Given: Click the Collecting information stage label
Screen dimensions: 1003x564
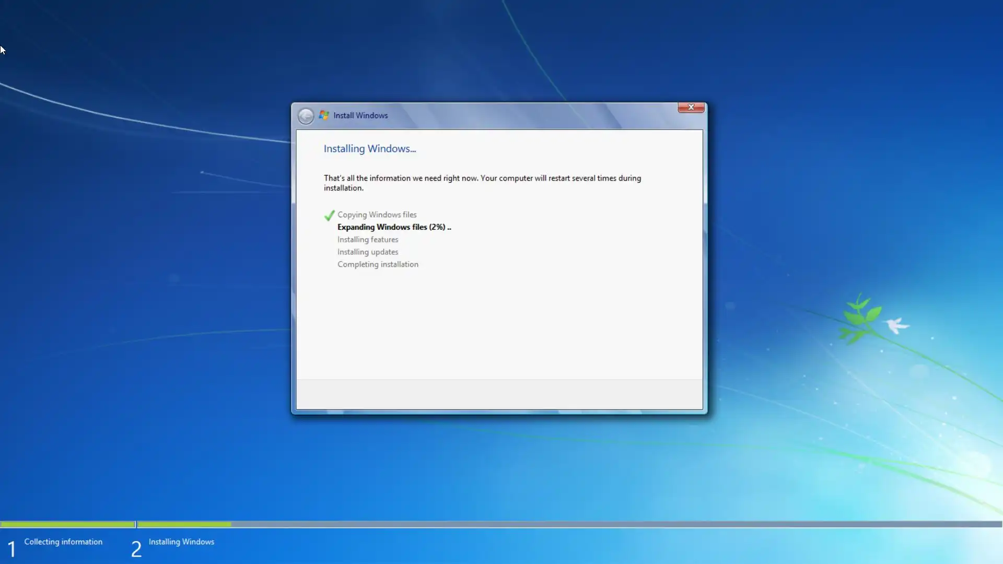Looking at the screenshot, I should [x=63, y=542].
